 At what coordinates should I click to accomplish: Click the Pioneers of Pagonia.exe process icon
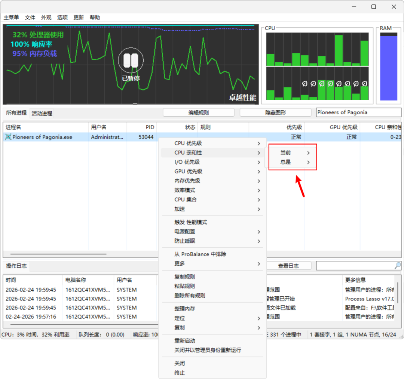(x=8, y=137)
